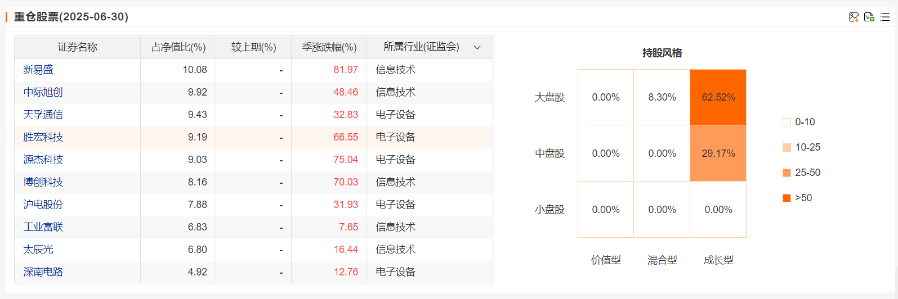The height and width of the screenshot is (299, 898).
Task: Click the 10-25 legend swatch
Action: pyautogui.click(x=787, y=147)
